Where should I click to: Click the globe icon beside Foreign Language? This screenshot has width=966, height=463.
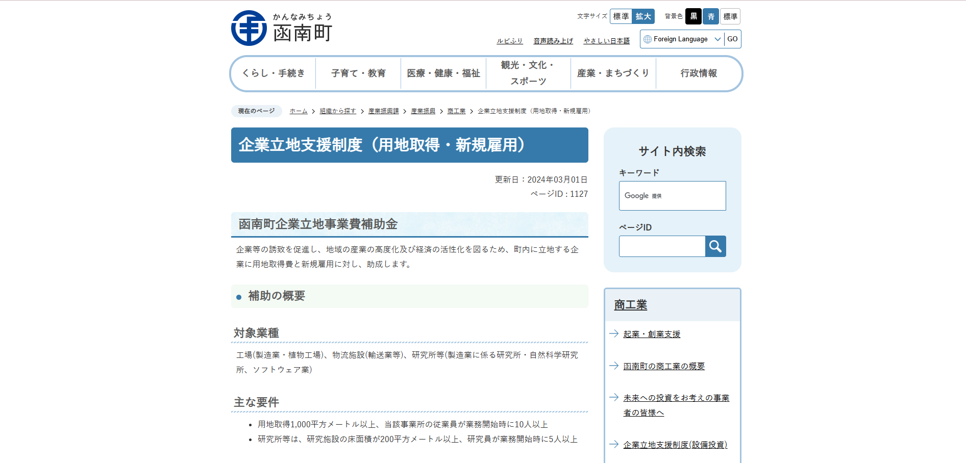click(x=648, y=39)
